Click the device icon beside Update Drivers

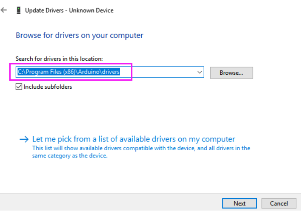[x=19, y=10]
